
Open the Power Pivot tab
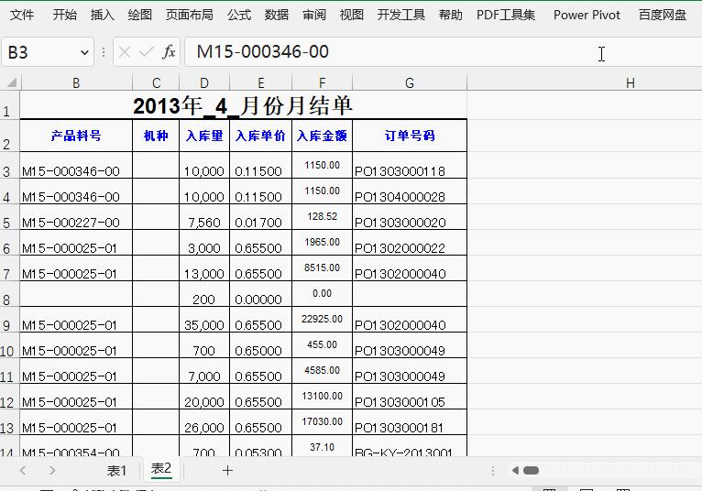pyautogui.click(x=587, y=15)
